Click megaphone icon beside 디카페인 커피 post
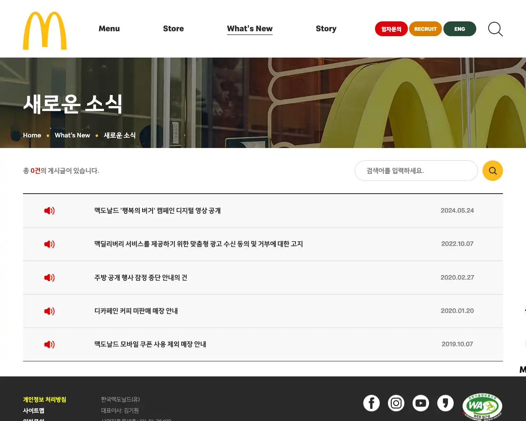This screenshot has width=526, height=421. [49, 311]
